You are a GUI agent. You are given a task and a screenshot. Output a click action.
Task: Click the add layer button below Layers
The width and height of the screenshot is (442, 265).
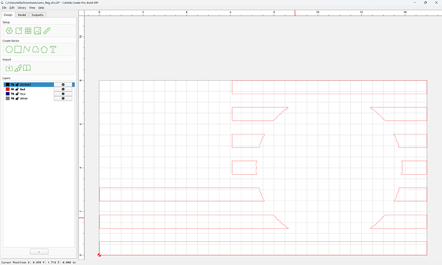point(39,252)
